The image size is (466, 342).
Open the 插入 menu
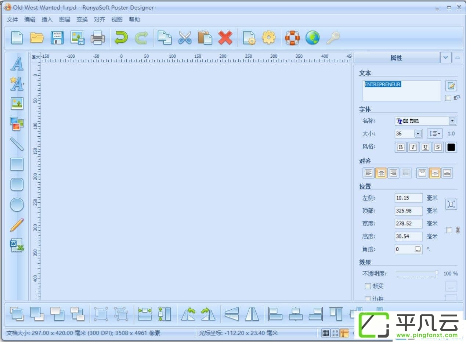tap(47, 19)
